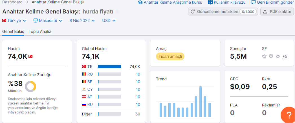Click the RO country link in Global Hacim
This screenshot has width=295, height=123.
[x=90, y=74]
